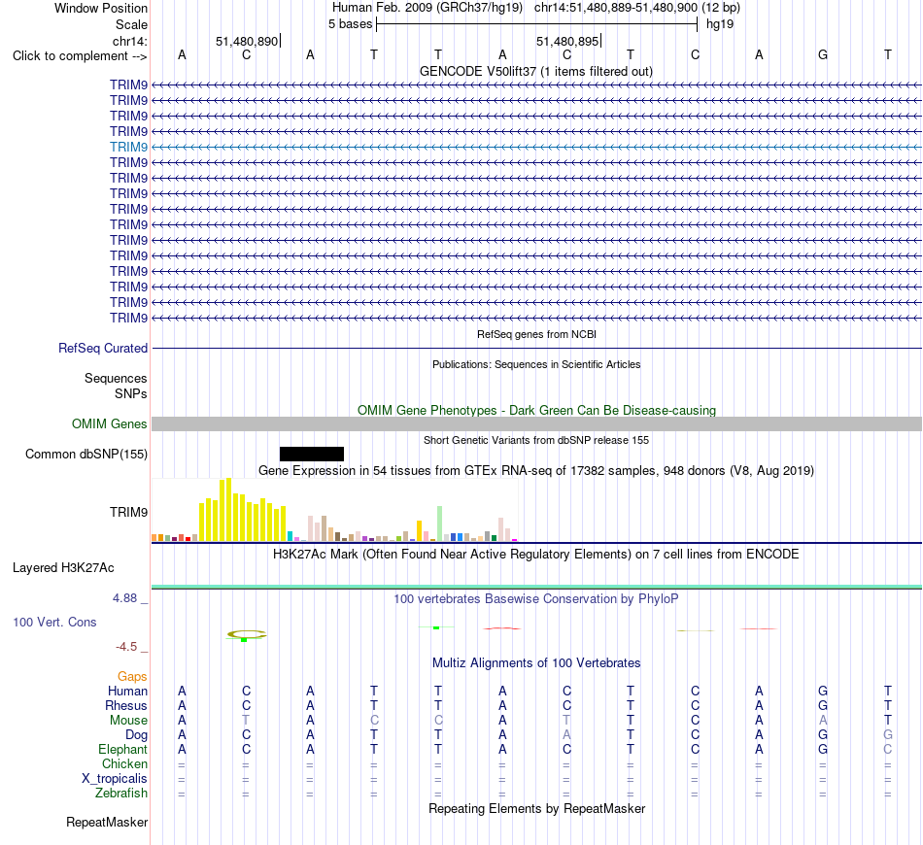Select the 'Human' species label
923x845 pixels.
[127, 691]
